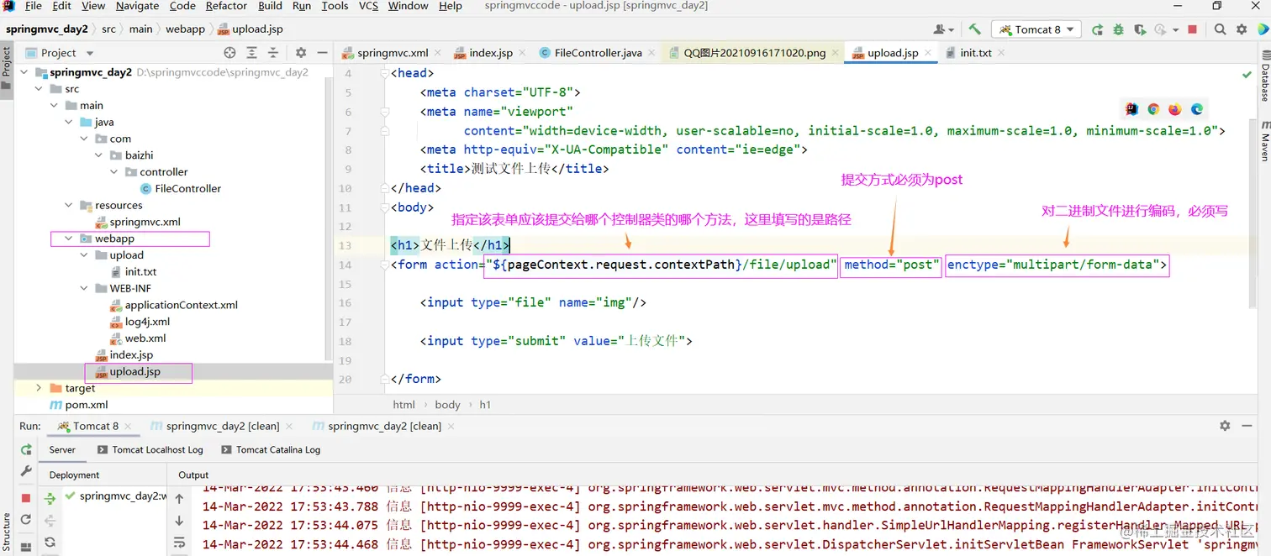Open IDE settings gear in top toolbar
Screen dimensions: 1271x556
coord(1242,29)
